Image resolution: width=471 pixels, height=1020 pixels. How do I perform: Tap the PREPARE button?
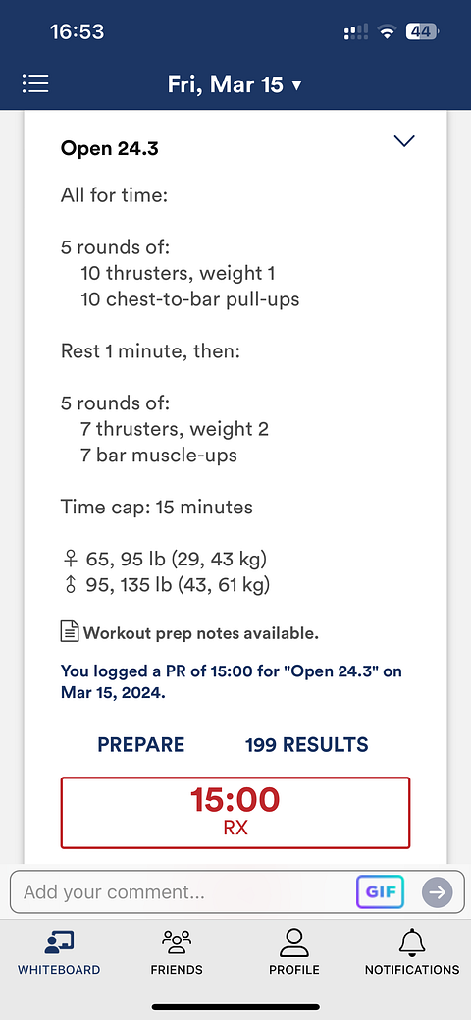pos(141,745)
